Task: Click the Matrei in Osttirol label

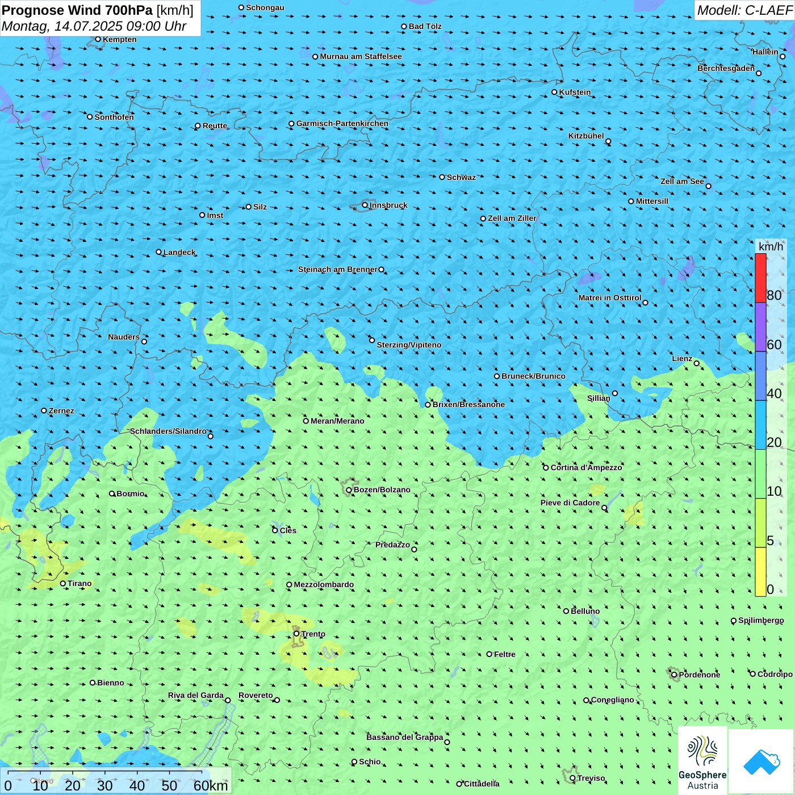Action: [610, 298]
